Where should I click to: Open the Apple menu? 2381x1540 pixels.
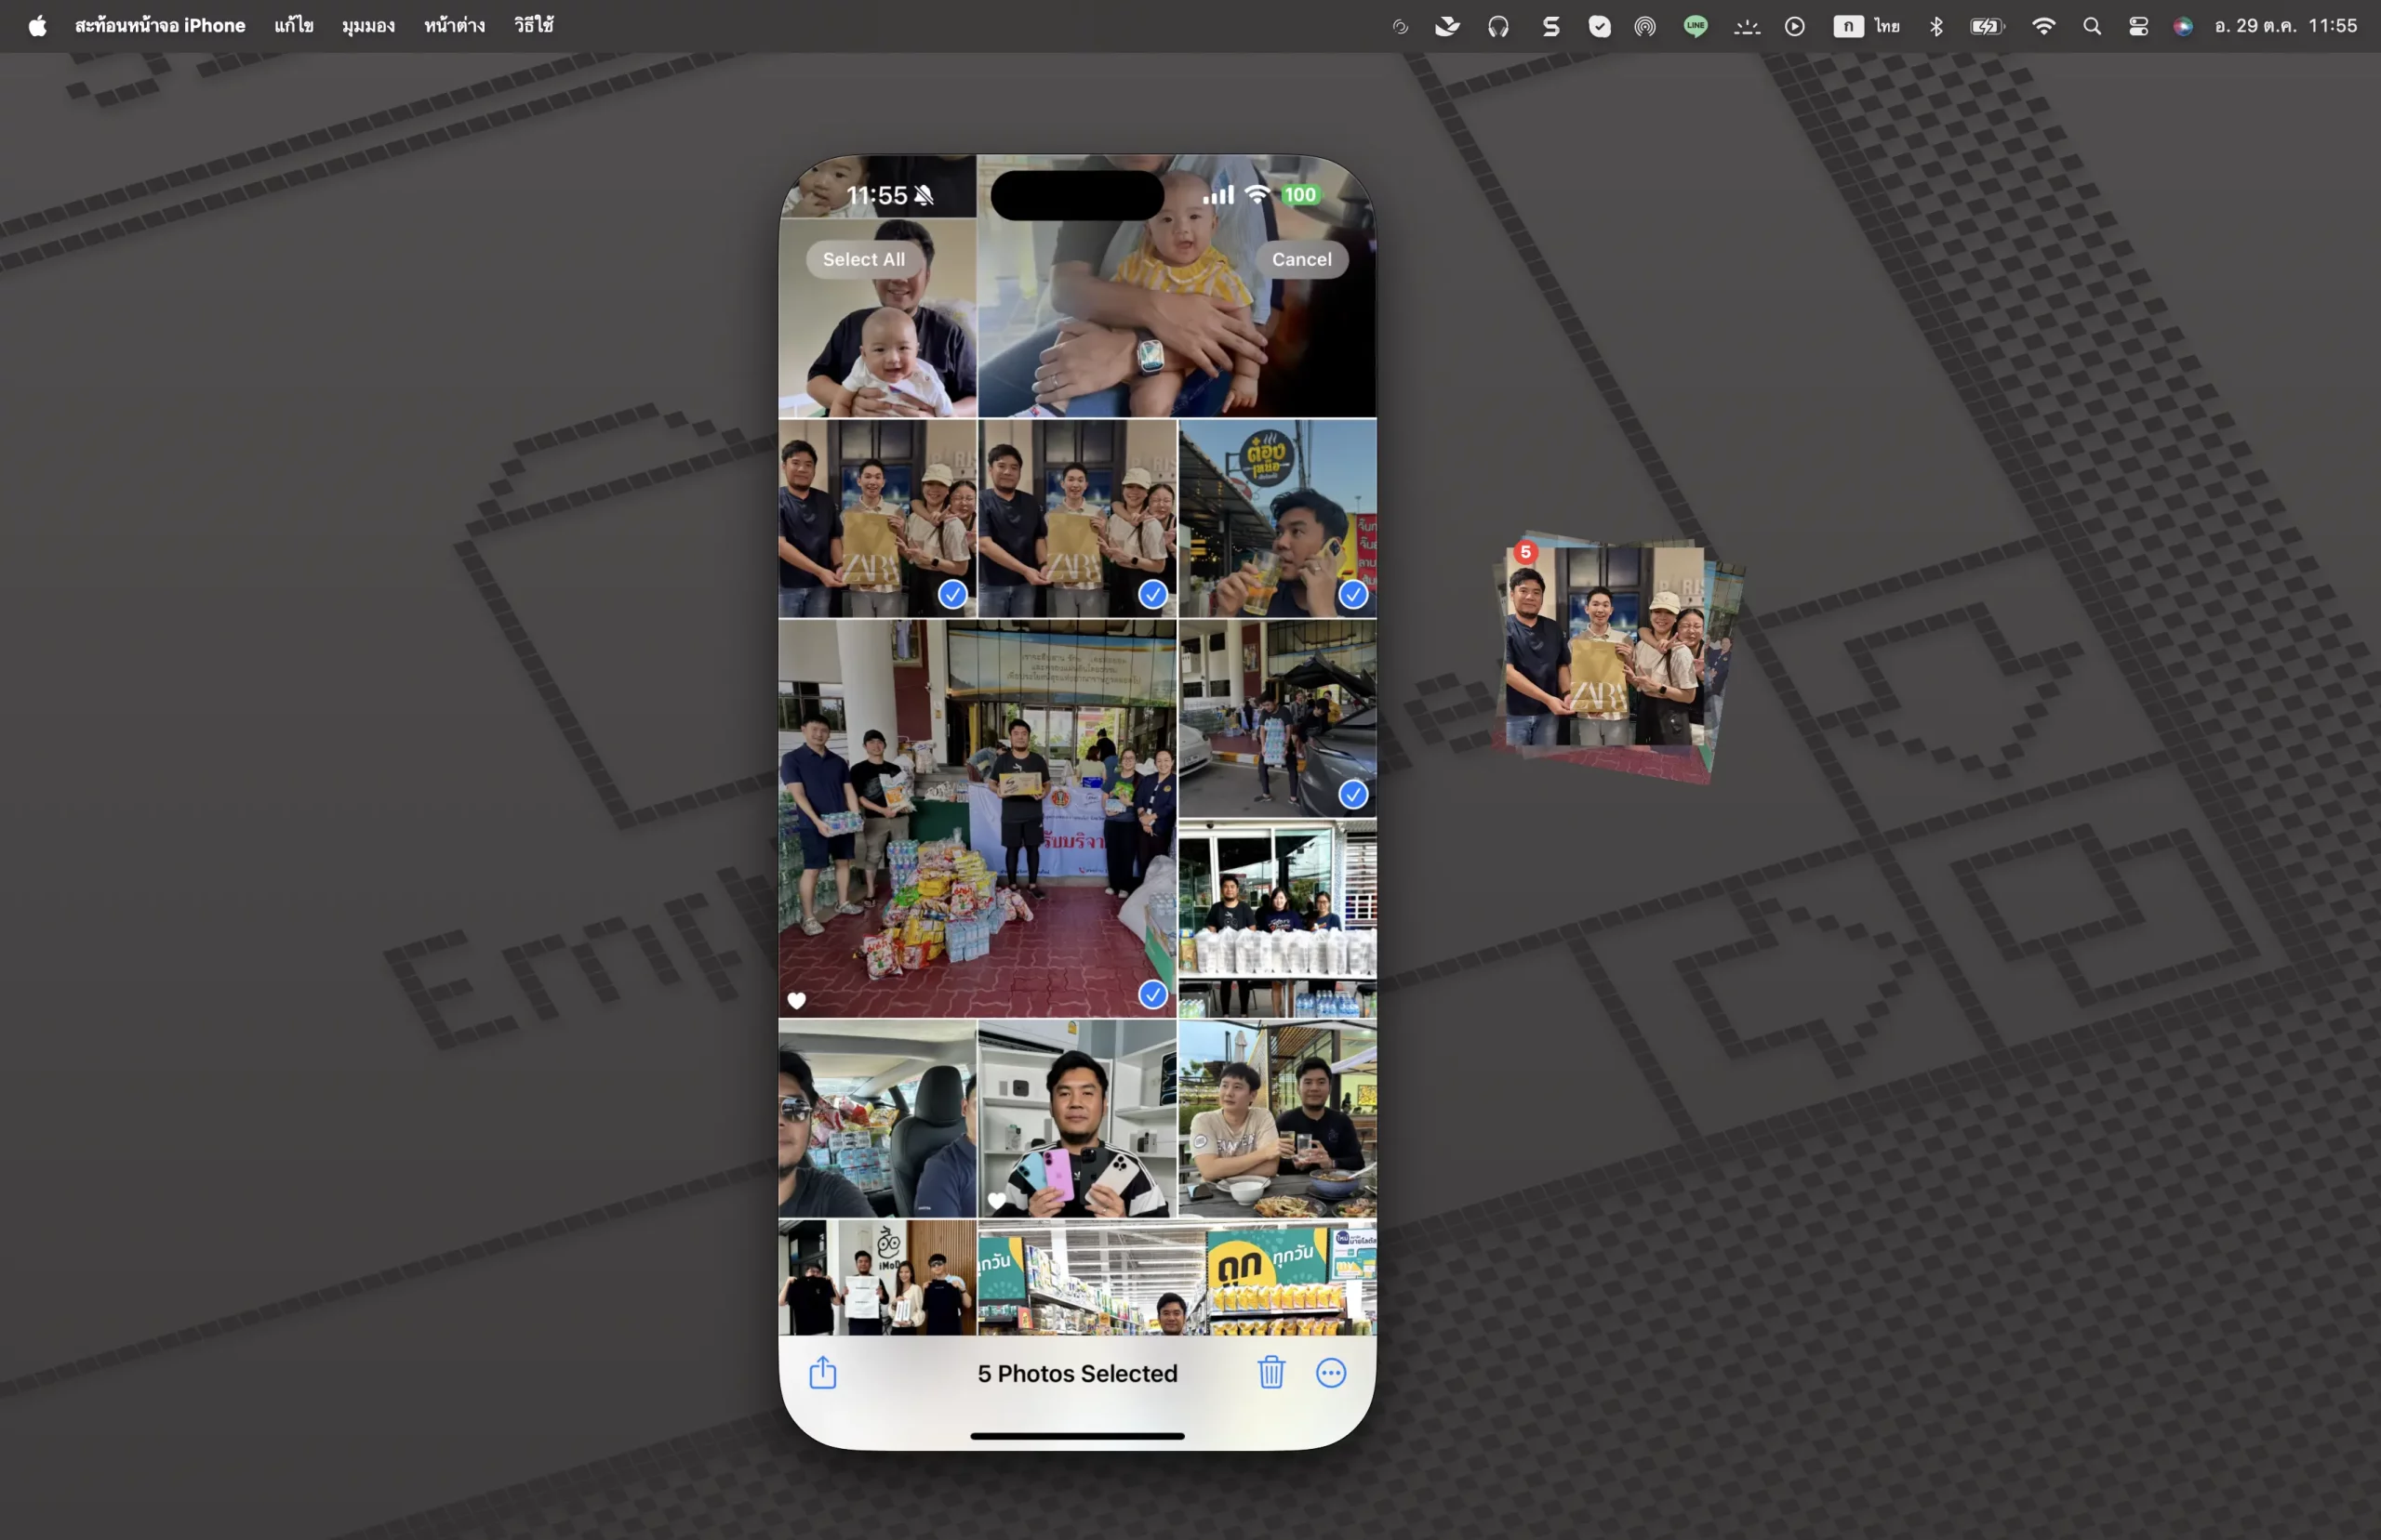(37, 27)
